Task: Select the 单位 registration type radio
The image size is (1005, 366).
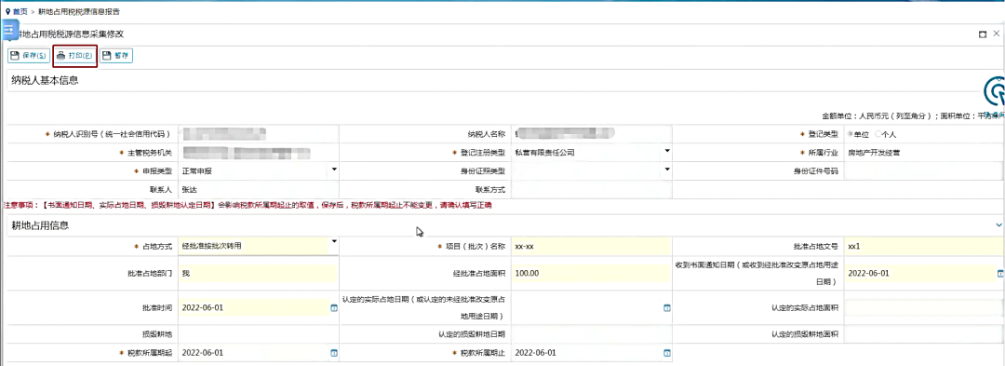Action: coord(851,134)
